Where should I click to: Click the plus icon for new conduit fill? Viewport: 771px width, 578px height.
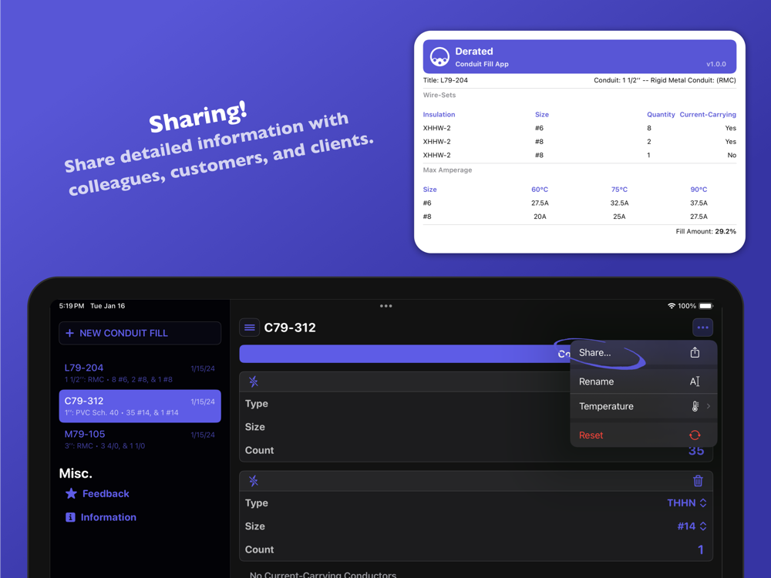70,333
